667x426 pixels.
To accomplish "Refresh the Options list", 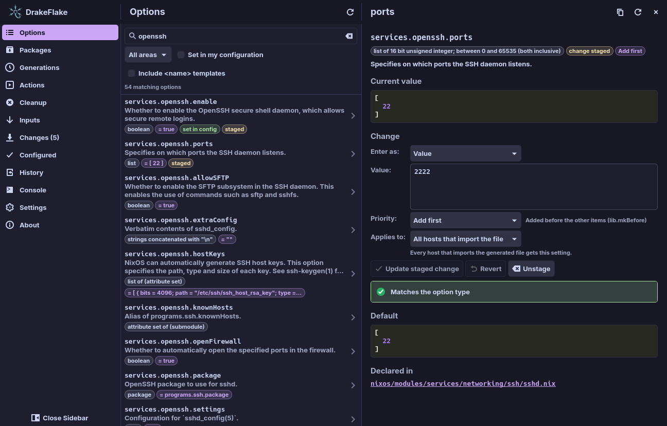I will point(350,12).
